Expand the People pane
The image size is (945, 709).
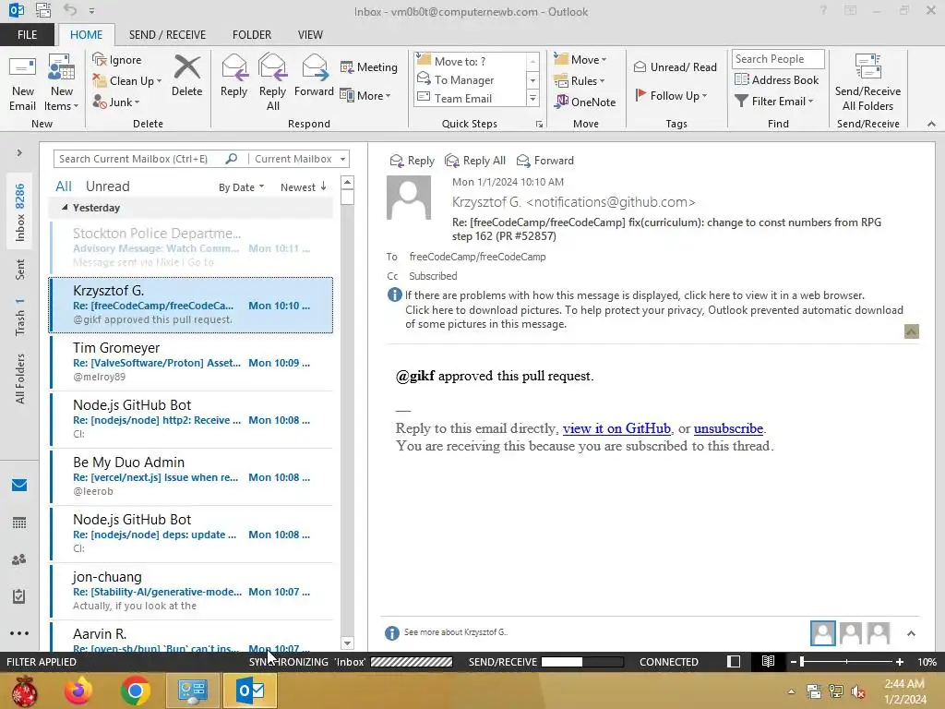tap(911, 633)
